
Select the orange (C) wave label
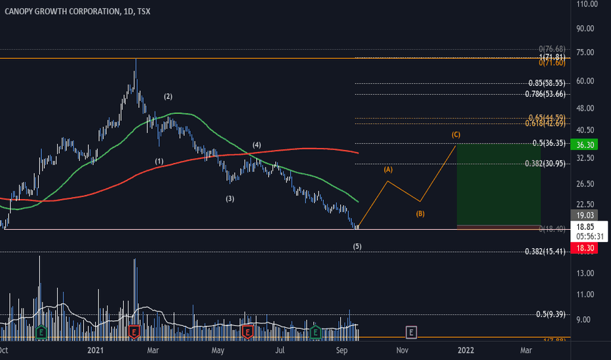(456, 135)
